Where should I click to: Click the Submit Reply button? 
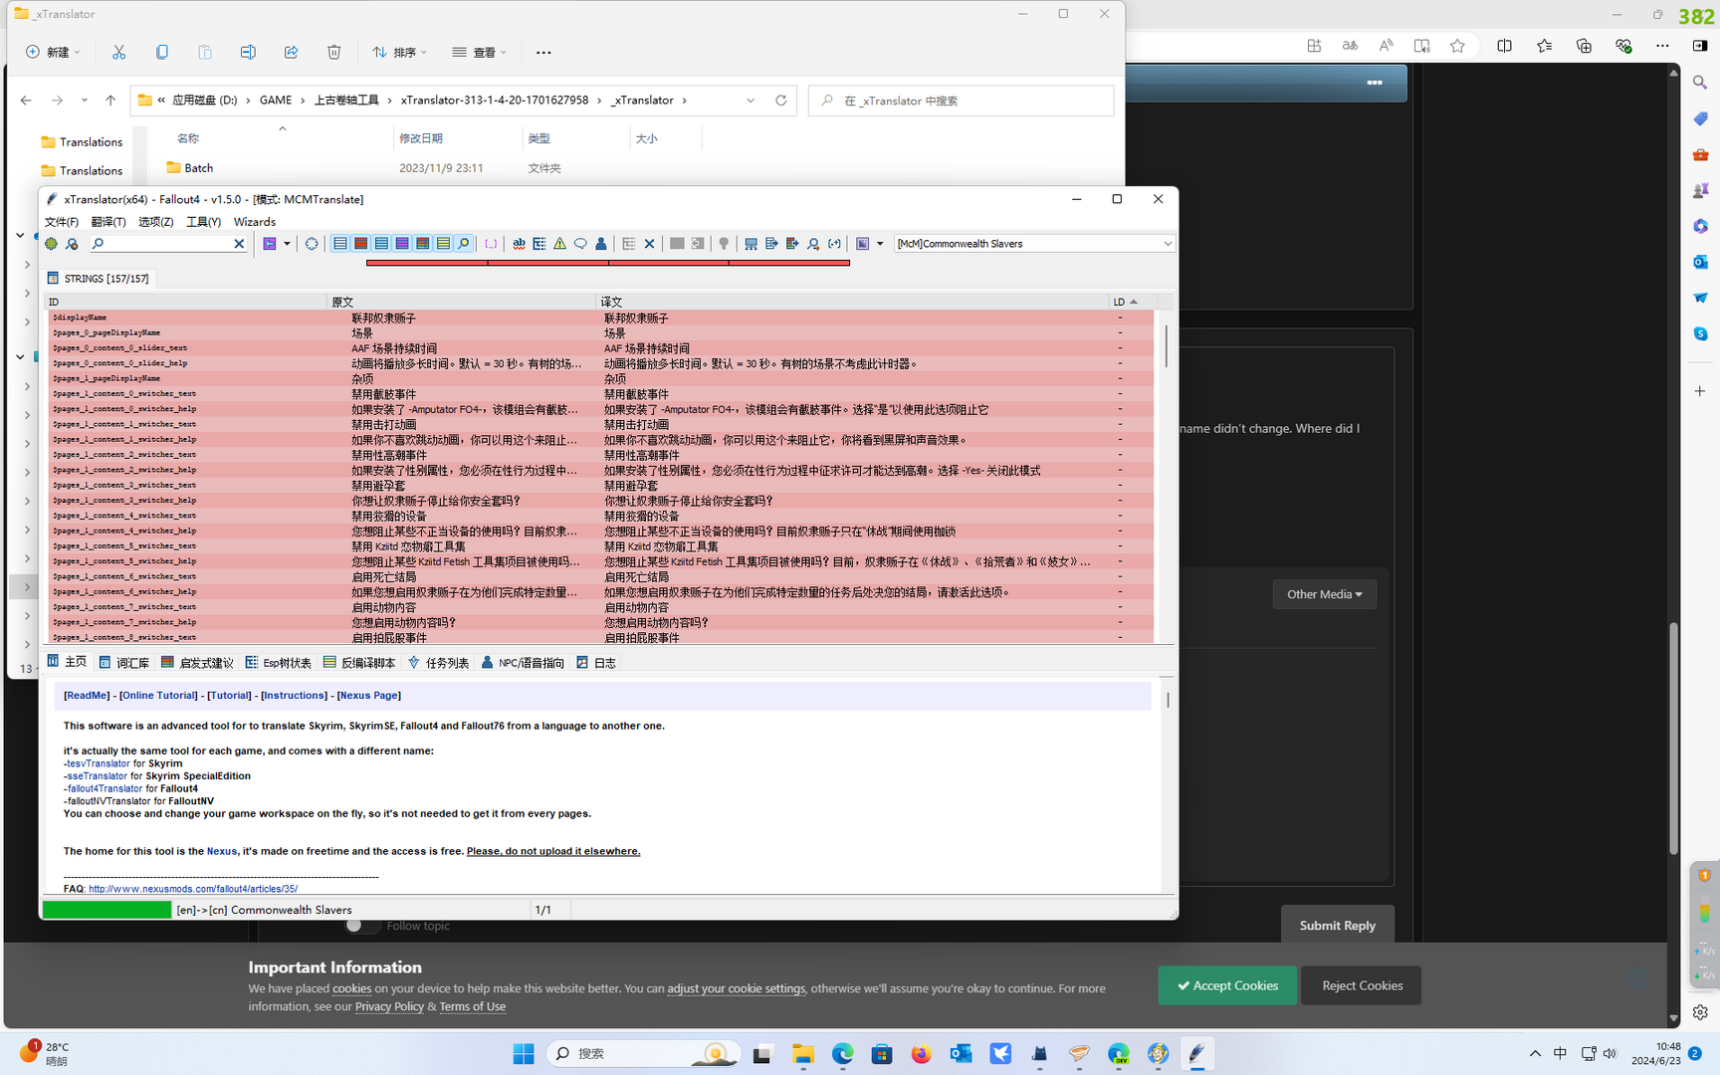1338,926
